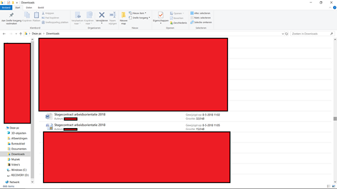Open the Bestand menu
Screen dimensions: 337x189
pyautogui.click(x=6, y=8)
